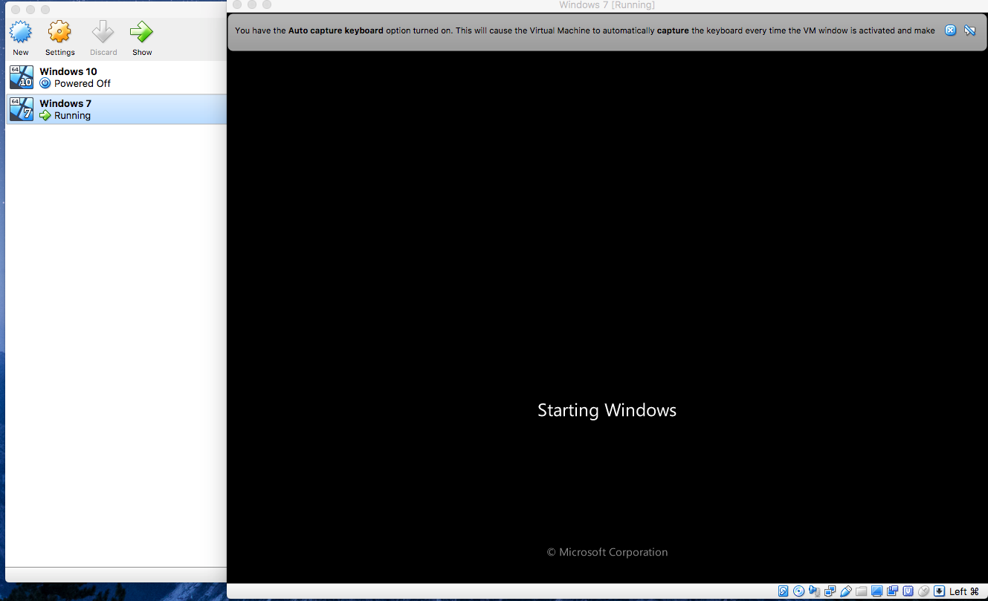
Task: Click the shared folders status icon
Action: point(861,591)
